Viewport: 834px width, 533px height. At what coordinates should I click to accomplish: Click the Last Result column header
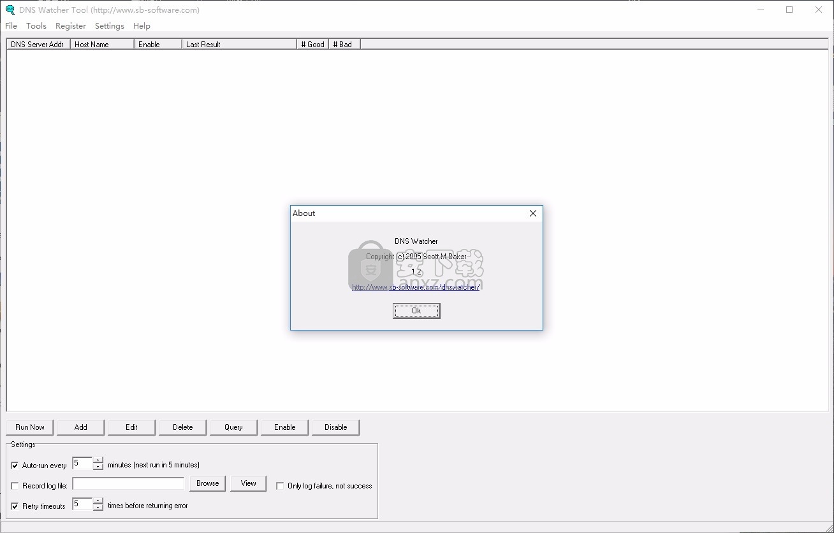pyautogui.click(x=239, y=45)
